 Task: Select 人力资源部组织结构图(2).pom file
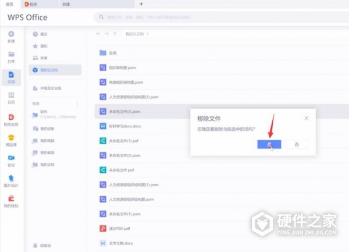coord(222,97)
